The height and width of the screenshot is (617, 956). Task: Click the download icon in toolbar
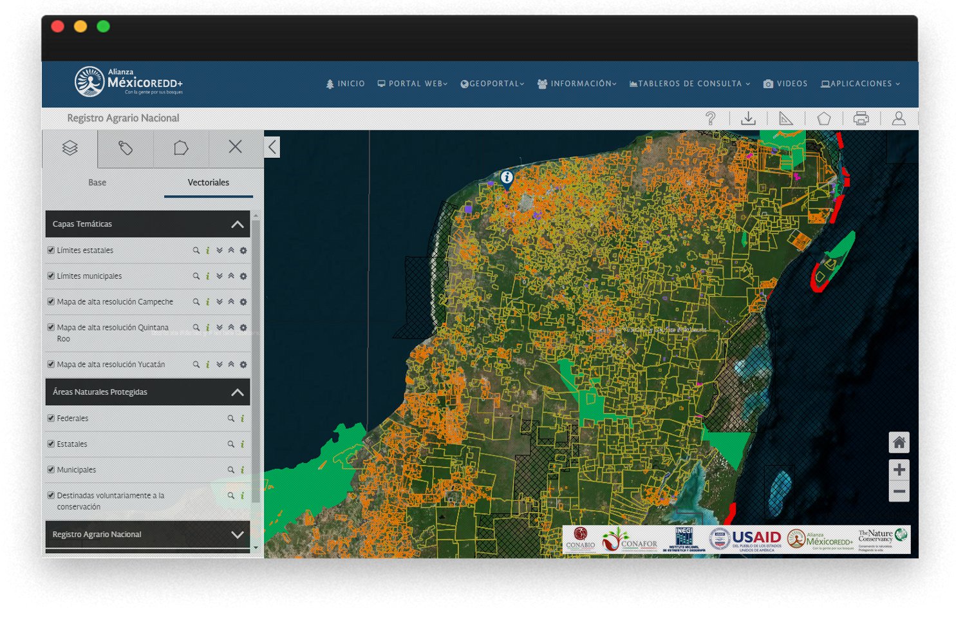click(x=748, y=119)
